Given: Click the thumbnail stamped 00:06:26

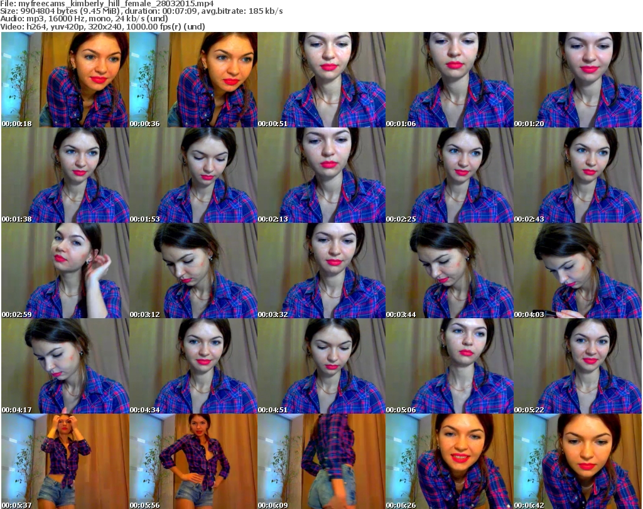Looking at the screenshot, I should pyautogui.click(x=450, y=461).
